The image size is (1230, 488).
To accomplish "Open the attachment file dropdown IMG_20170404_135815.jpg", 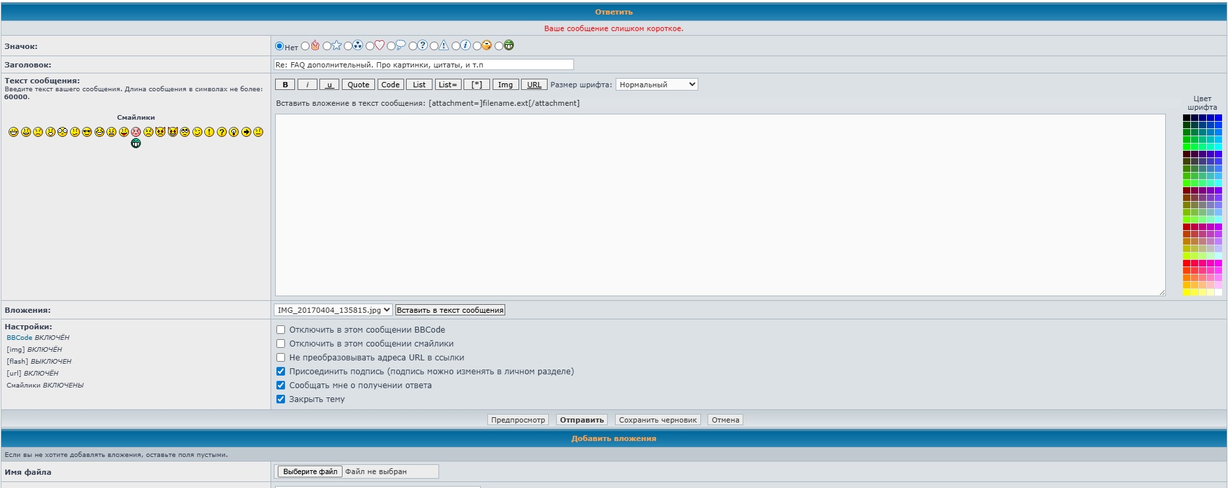I will [x=333, y=310].
